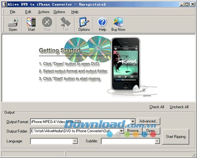197x158 pixels.
Task: Click the application icon in title bar
Action: tap(4, 4)
